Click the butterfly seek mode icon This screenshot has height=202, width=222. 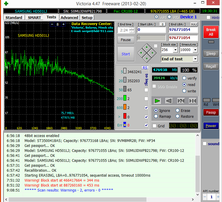coord(192,101)
